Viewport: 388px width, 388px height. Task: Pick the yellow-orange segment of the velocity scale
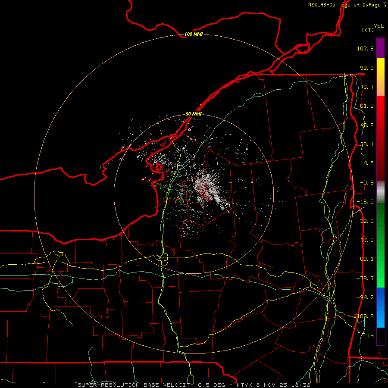[x=381, y=77]
